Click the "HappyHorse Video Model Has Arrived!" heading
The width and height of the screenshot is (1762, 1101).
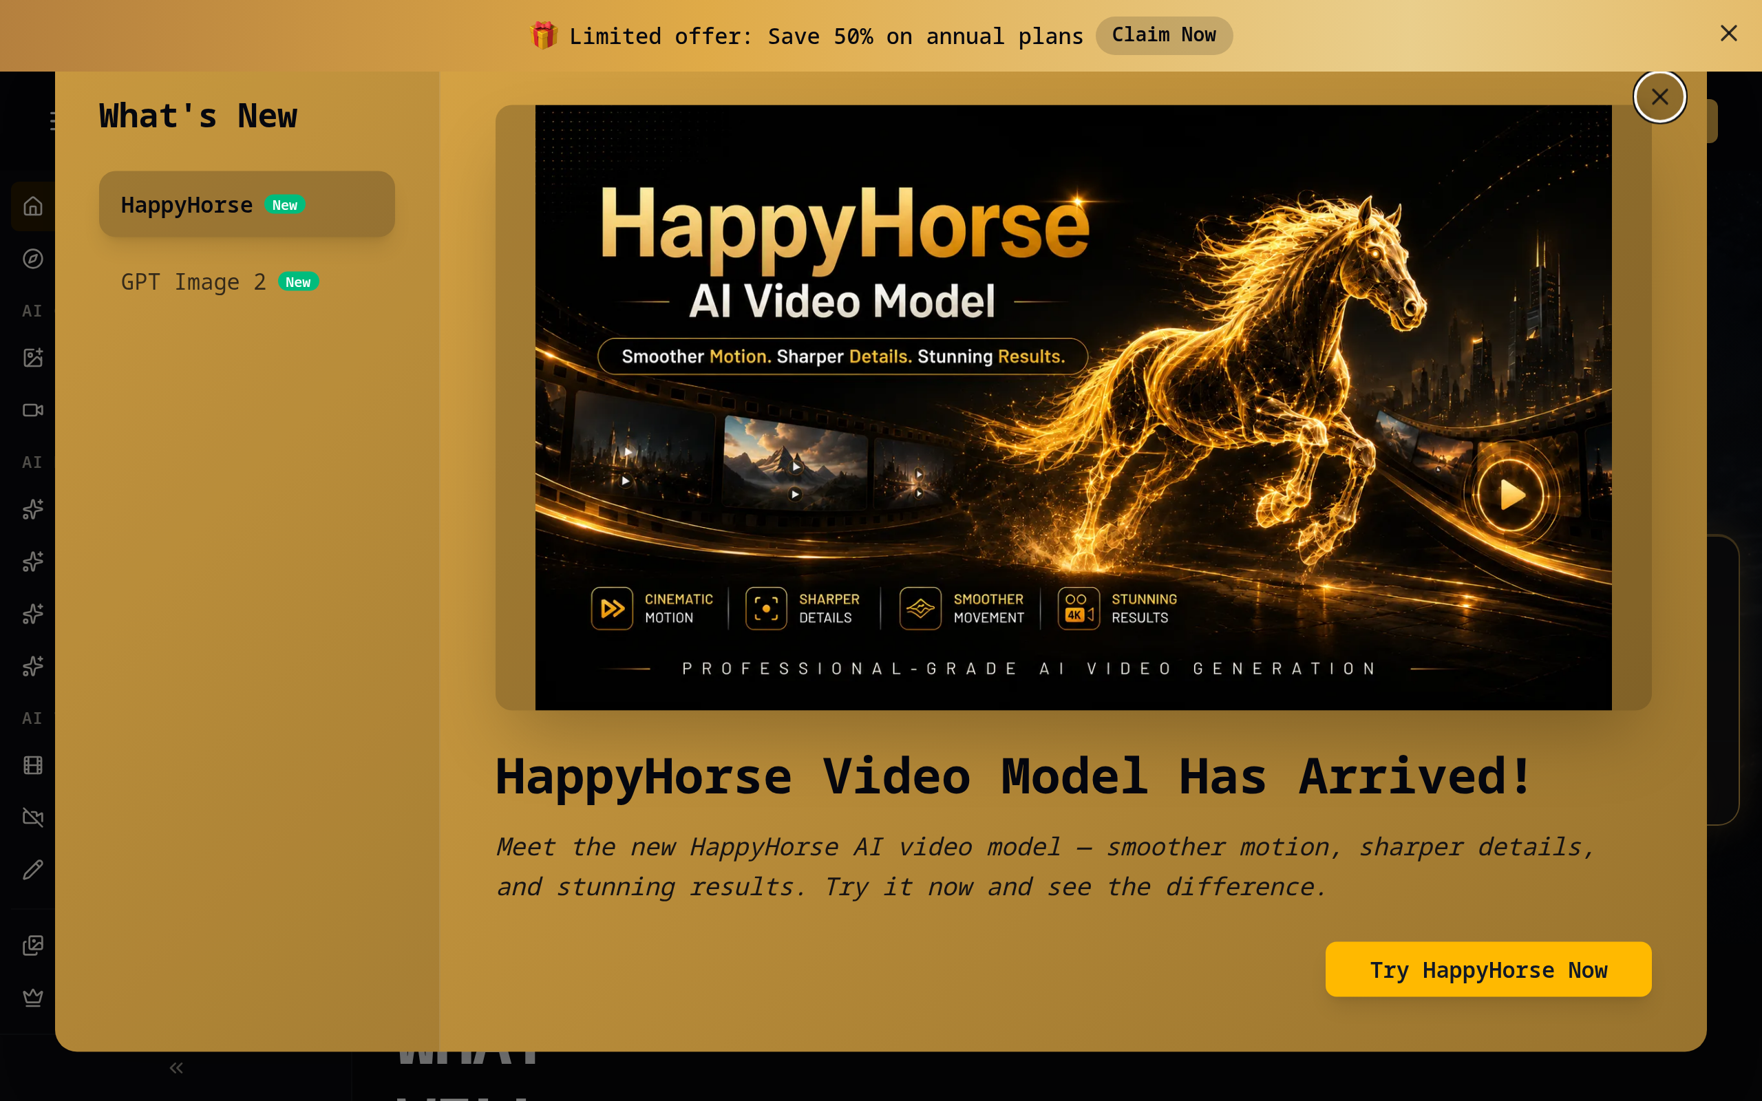click(x=1015, y=777)
